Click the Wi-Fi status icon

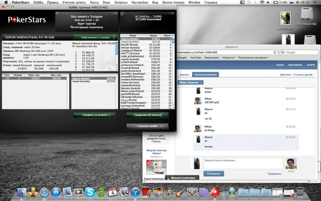coord(262,2)
